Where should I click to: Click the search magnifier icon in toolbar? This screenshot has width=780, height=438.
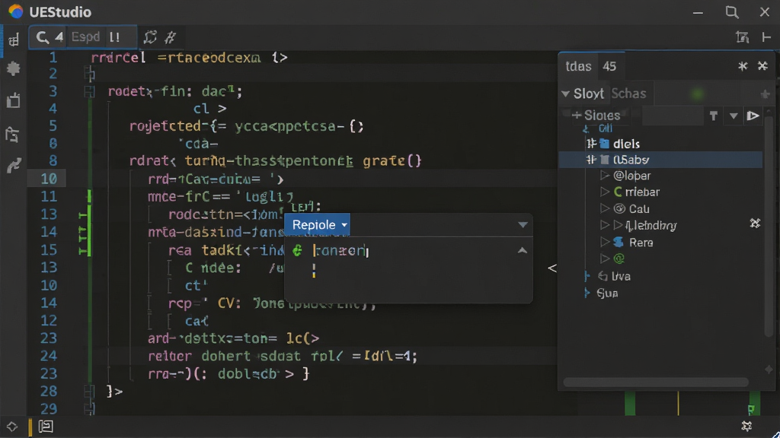click(x=43, y=36)
